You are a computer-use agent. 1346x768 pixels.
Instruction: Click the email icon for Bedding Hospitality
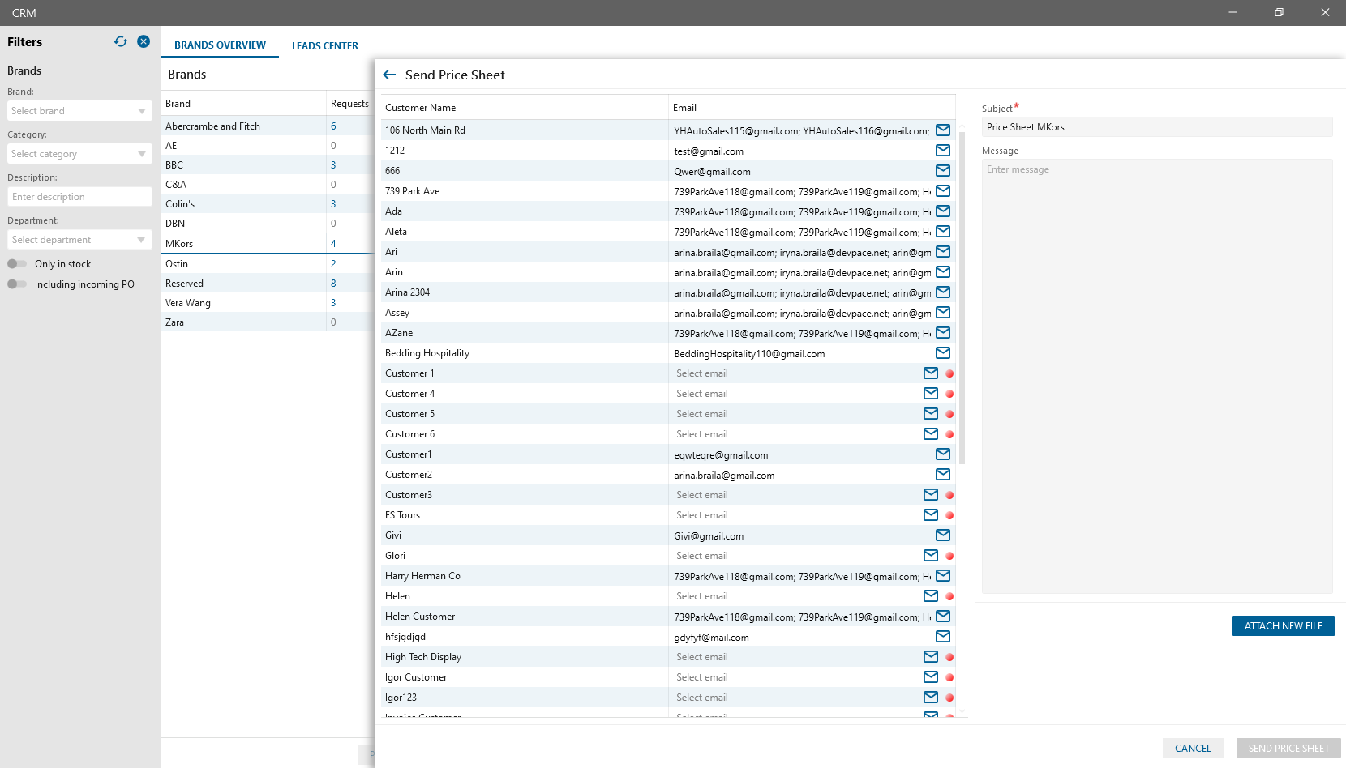tap(943, 353)
